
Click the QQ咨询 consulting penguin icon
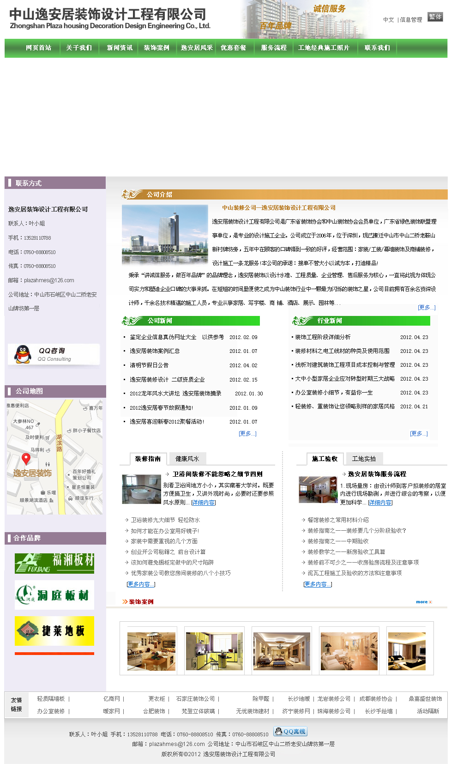pos(23,354)
